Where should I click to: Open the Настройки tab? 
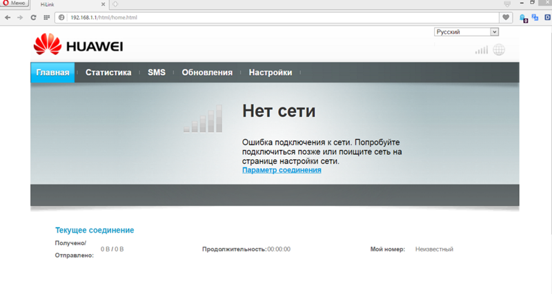(270, 72)
